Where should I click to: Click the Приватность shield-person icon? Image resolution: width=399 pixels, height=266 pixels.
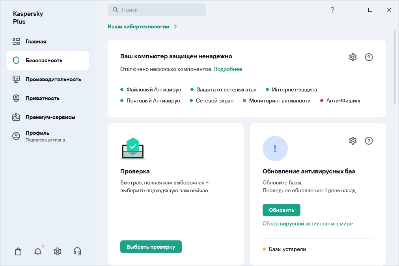16,98
